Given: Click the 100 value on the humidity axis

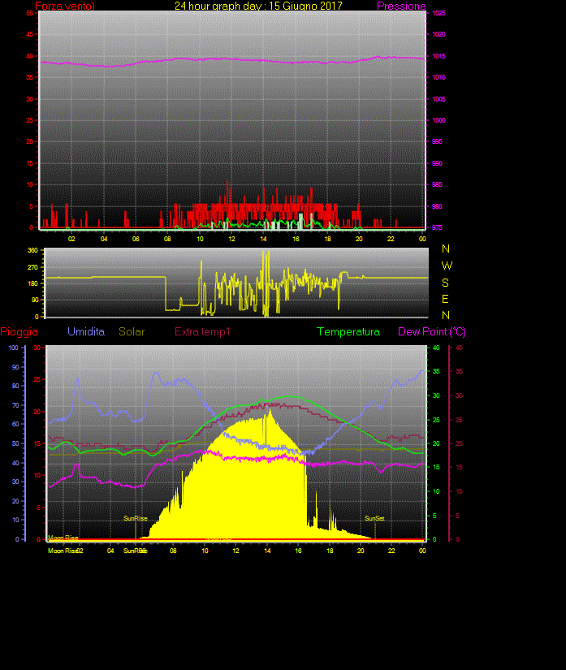Looking at the screenshot, I should click(x=13, y=348).
